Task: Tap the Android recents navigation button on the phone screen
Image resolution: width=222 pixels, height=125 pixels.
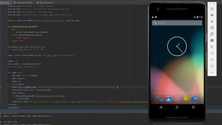Action: pyautogui.click(x=193, y=107)
